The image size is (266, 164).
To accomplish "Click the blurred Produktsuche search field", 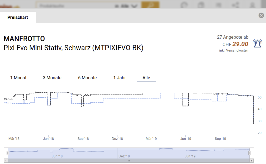I will click(x=74, y=6).
